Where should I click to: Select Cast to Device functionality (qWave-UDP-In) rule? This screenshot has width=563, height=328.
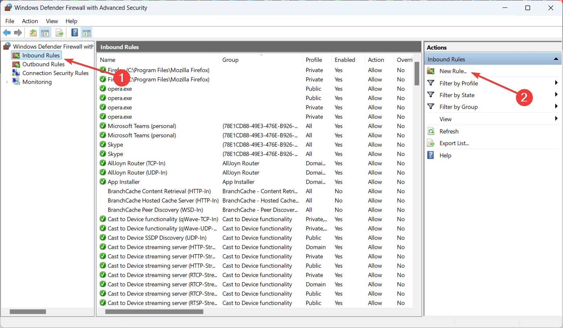pos(163,228)
